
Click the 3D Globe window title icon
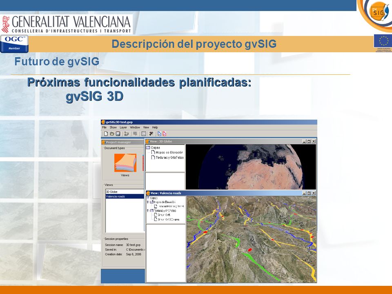[147, 141]
